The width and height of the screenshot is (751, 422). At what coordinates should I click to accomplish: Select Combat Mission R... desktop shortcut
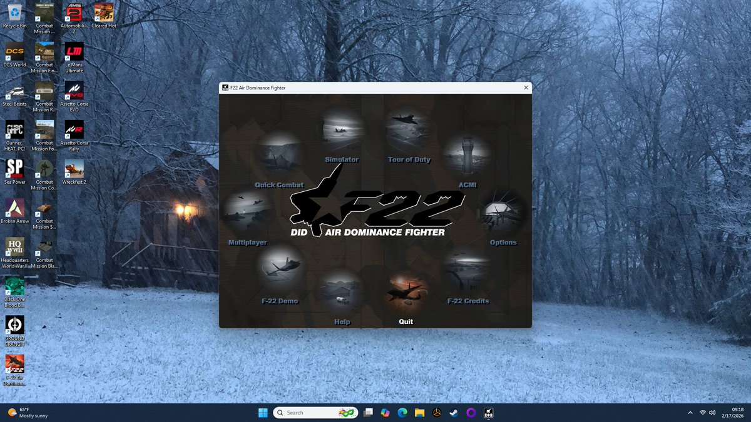(44, 96)
